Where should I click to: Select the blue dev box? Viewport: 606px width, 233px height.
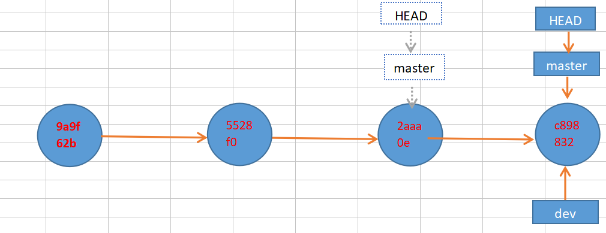(565, 212)
